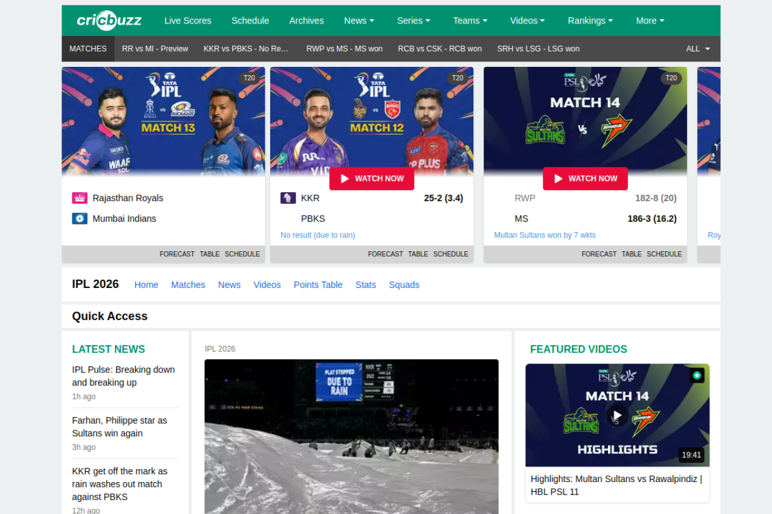Click the green star badge on featured video

pyautogui.click(x=697, y=376)
